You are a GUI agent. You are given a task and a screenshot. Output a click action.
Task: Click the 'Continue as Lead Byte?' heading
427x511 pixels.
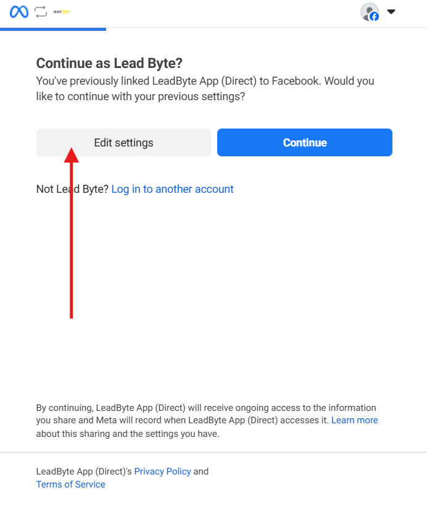(109, 63)
